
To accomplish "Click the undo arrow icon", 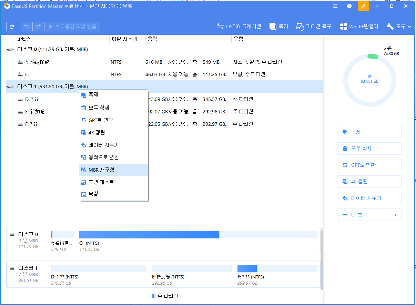I will [x=27, y=27].
